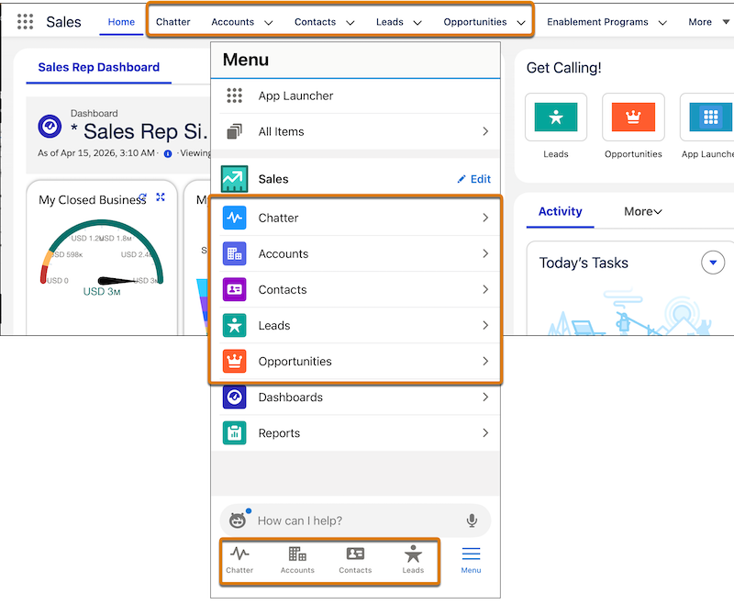Click the 'USD 3M' gauge value
The image size is (734, 605).
[102, 292]
